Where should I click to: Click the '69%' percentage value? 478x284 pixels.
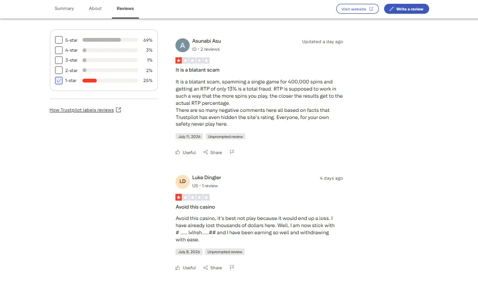click(x=148, y=40)
